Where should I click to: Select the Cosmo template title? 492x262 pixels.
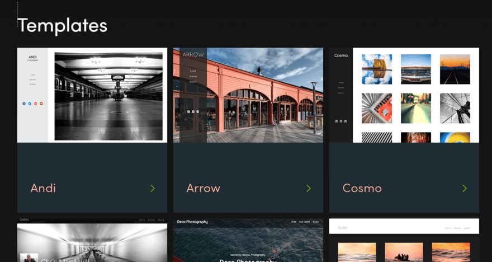pyautogui.click(x=362, y=189)
